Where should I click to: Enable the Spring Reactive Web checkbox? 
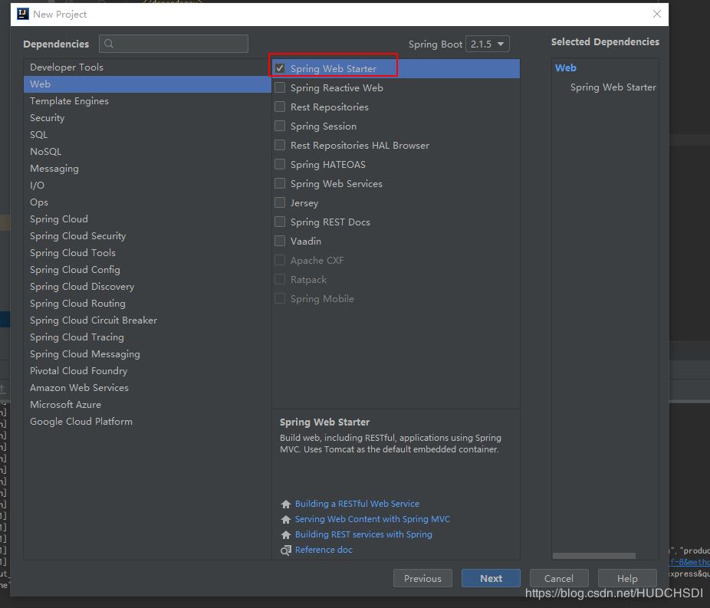tap(280, 87)
